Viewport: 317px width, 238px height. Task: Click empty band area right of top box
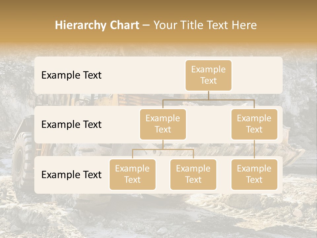click(257, 75)
